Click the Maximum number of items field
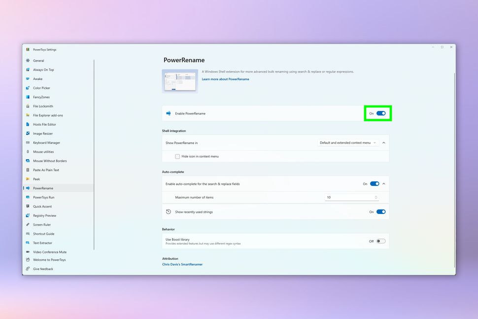Image resolution: width=478 pixels, height=319 pixels. 345,197
